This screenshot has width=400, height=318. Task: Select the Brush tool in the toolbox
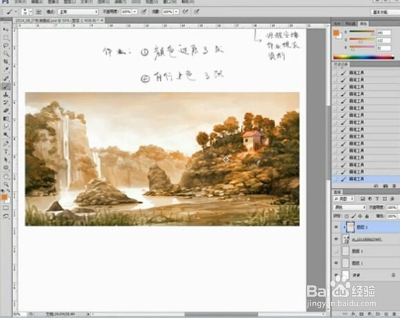6,86
